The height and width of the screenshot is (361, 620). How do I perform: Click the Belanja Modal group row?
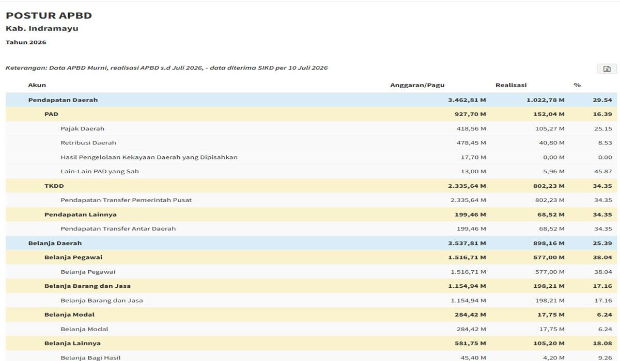click(312, 315)
